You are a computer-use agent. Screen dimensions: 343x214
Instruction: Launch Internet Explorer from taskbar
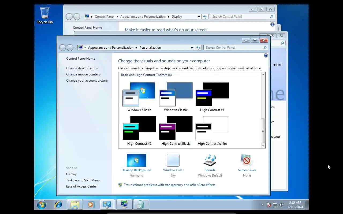58,205
